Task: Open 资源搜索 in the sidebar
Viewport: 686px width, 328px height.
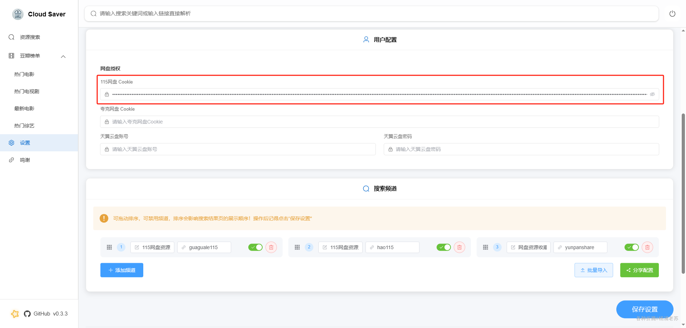Action: [39, 37]
